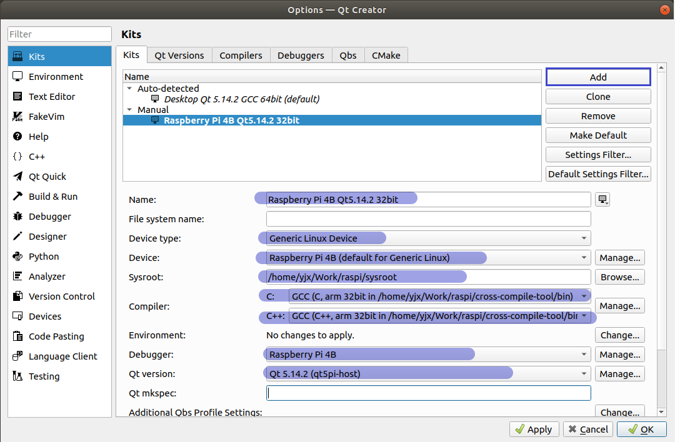This screenshot has width=675, height=442.
Task: Close the Options dialog with red X
Action: (664, 10)
